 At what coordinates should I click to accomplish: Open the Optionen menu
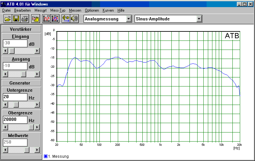(92, 10)
